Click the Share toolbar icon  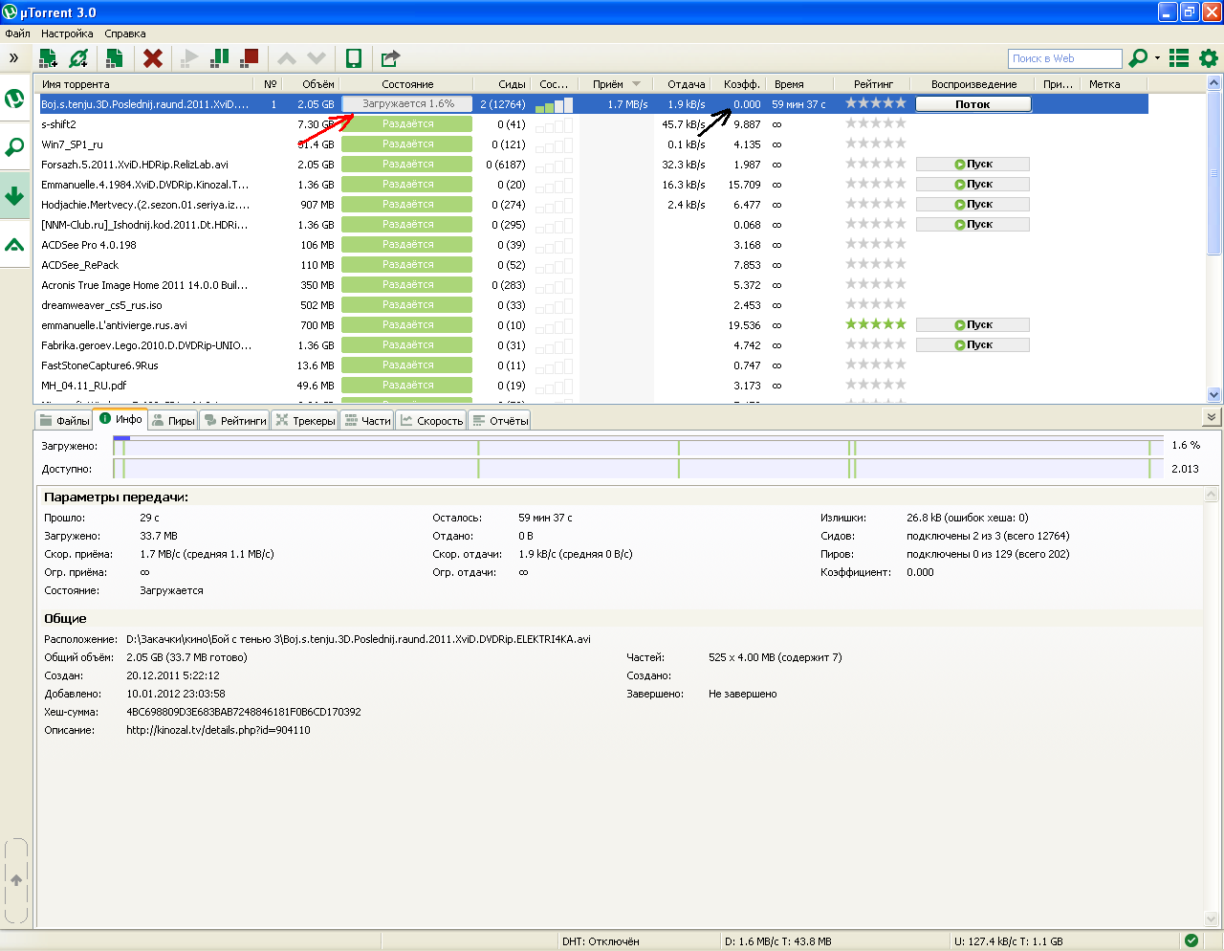(x=390, y=58)
